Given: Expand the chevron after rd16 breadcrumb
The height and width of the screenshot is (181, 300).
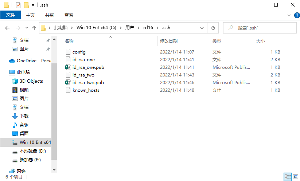Looking at the screenshot, I should point(157,28).
